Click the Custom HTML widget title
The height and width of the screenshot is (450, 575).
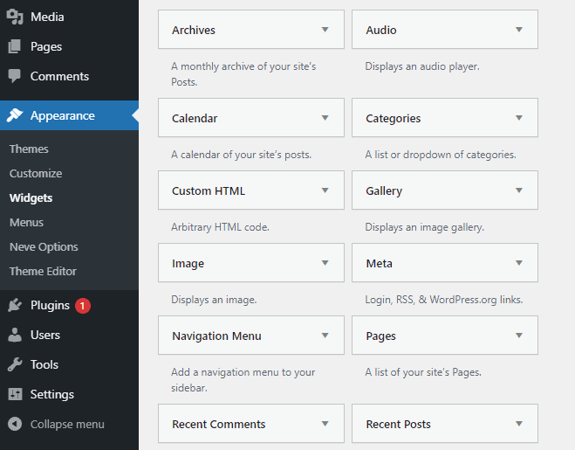[x=209, y=190]
